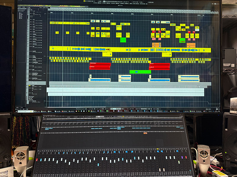Click the leftmost red fader in lower mixer
This screenshot has width=237, height=177.
point(37,160)
